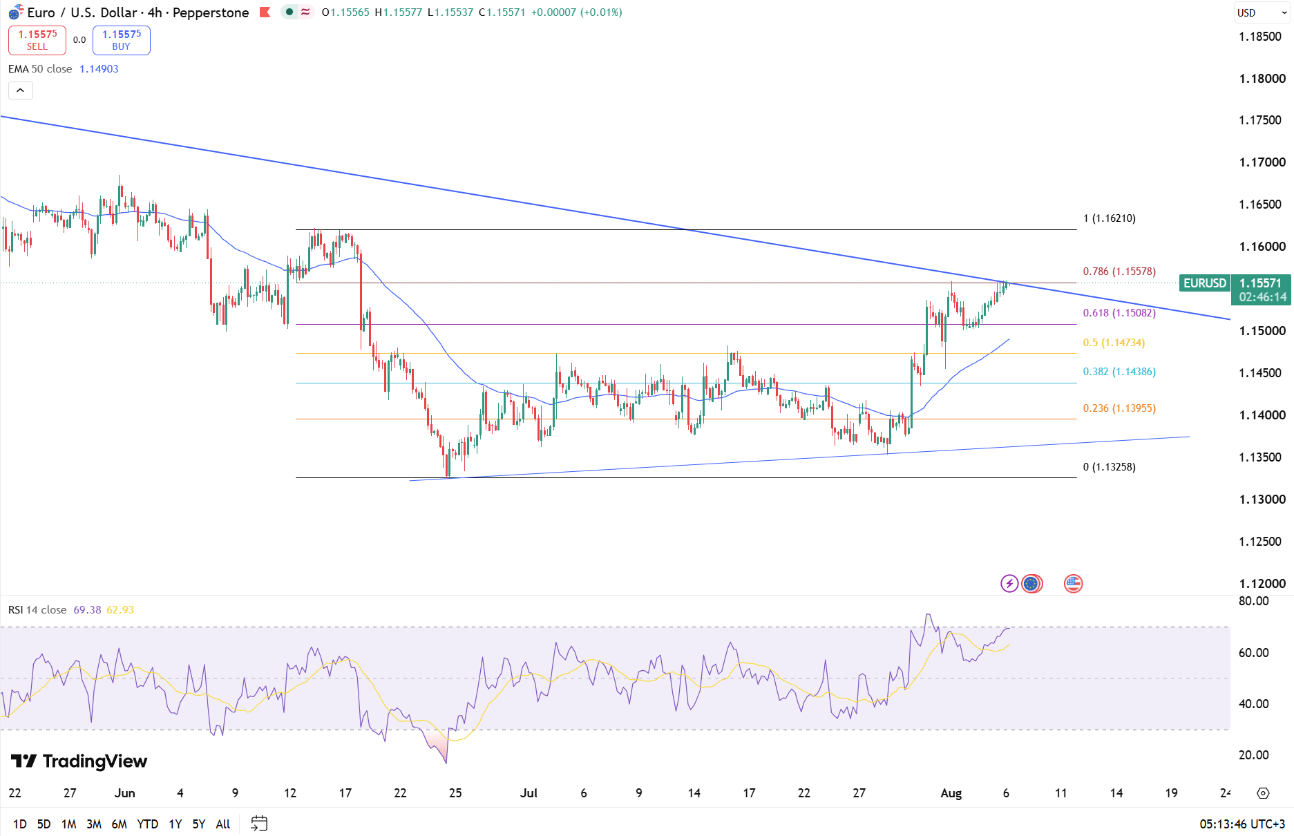Screen dimensions: 1294x836
Task: Open the purple lightning event icon
Action: coord(1009,584)
